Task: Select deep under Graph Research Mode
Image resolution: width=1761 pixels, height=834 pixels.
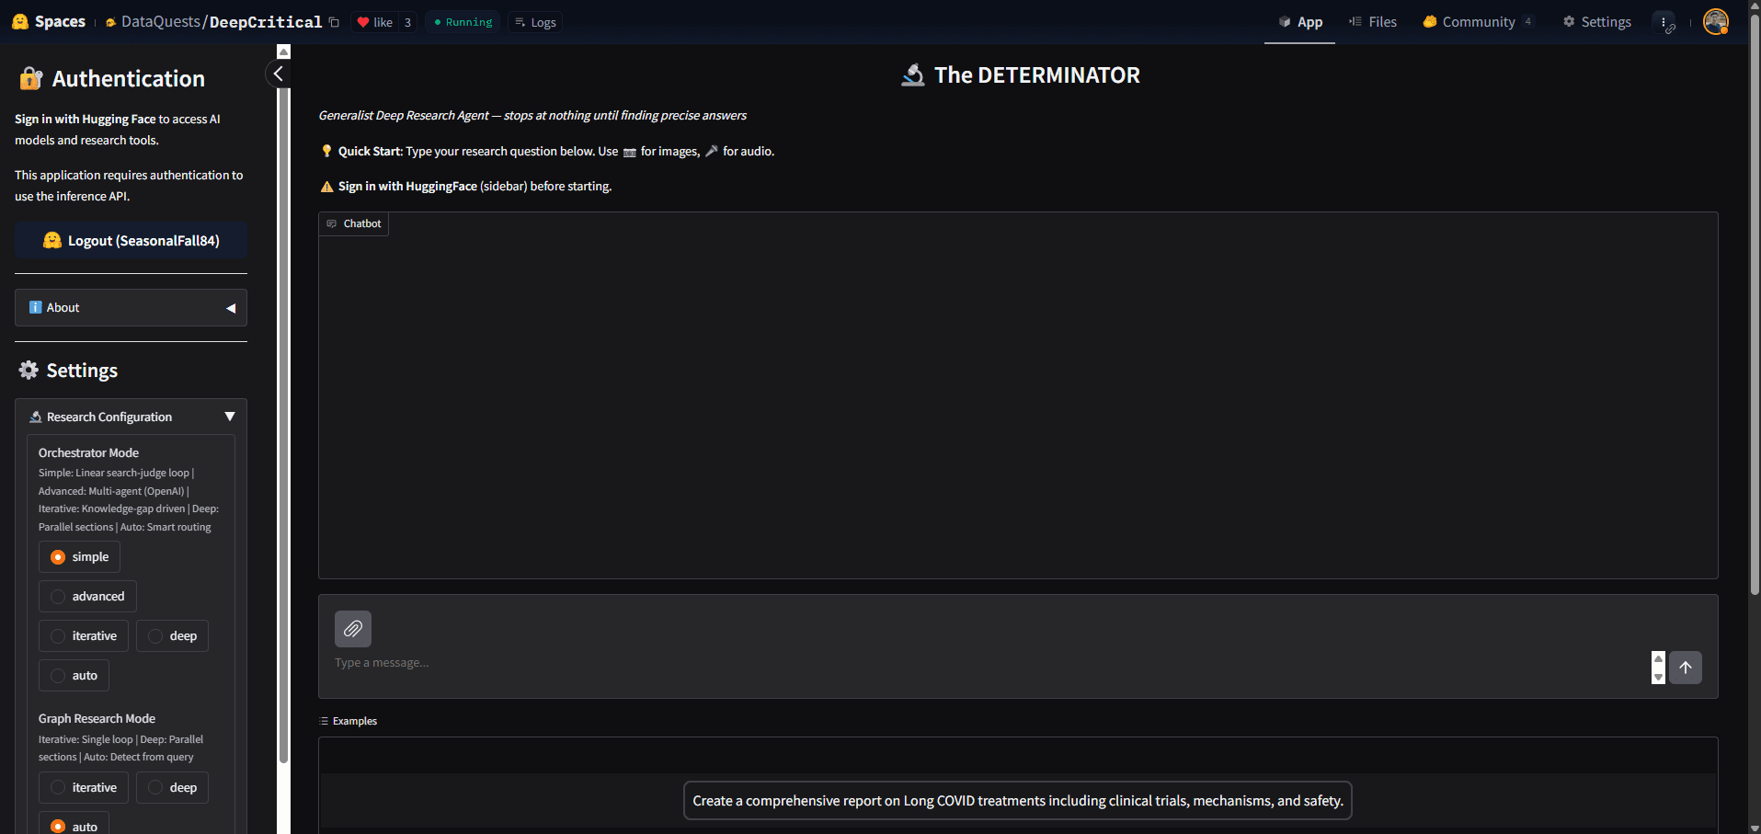Action: (172, 787)
